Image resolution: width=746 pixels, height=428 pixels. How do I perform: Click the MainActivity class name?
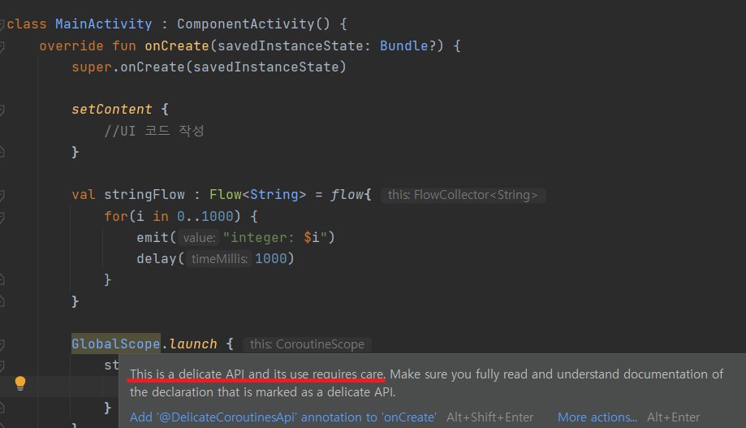(103, 24)
